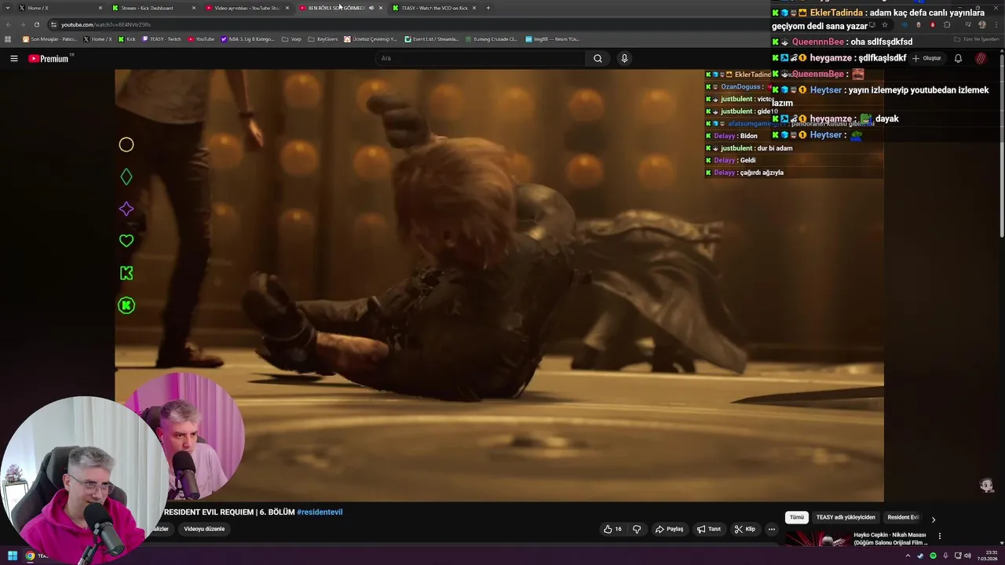Switch to TEASY - Watch the VOD tab
The height and width of the screenshot is (565, 1005).
(434, 8)
